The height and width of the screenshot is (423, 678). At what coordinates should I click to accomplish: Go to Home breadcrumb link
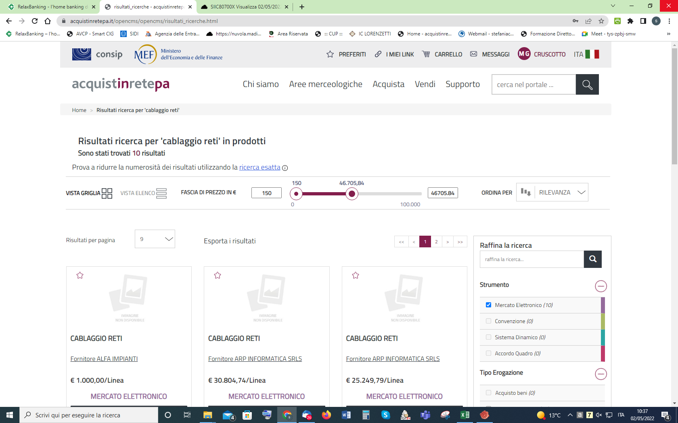79,110
